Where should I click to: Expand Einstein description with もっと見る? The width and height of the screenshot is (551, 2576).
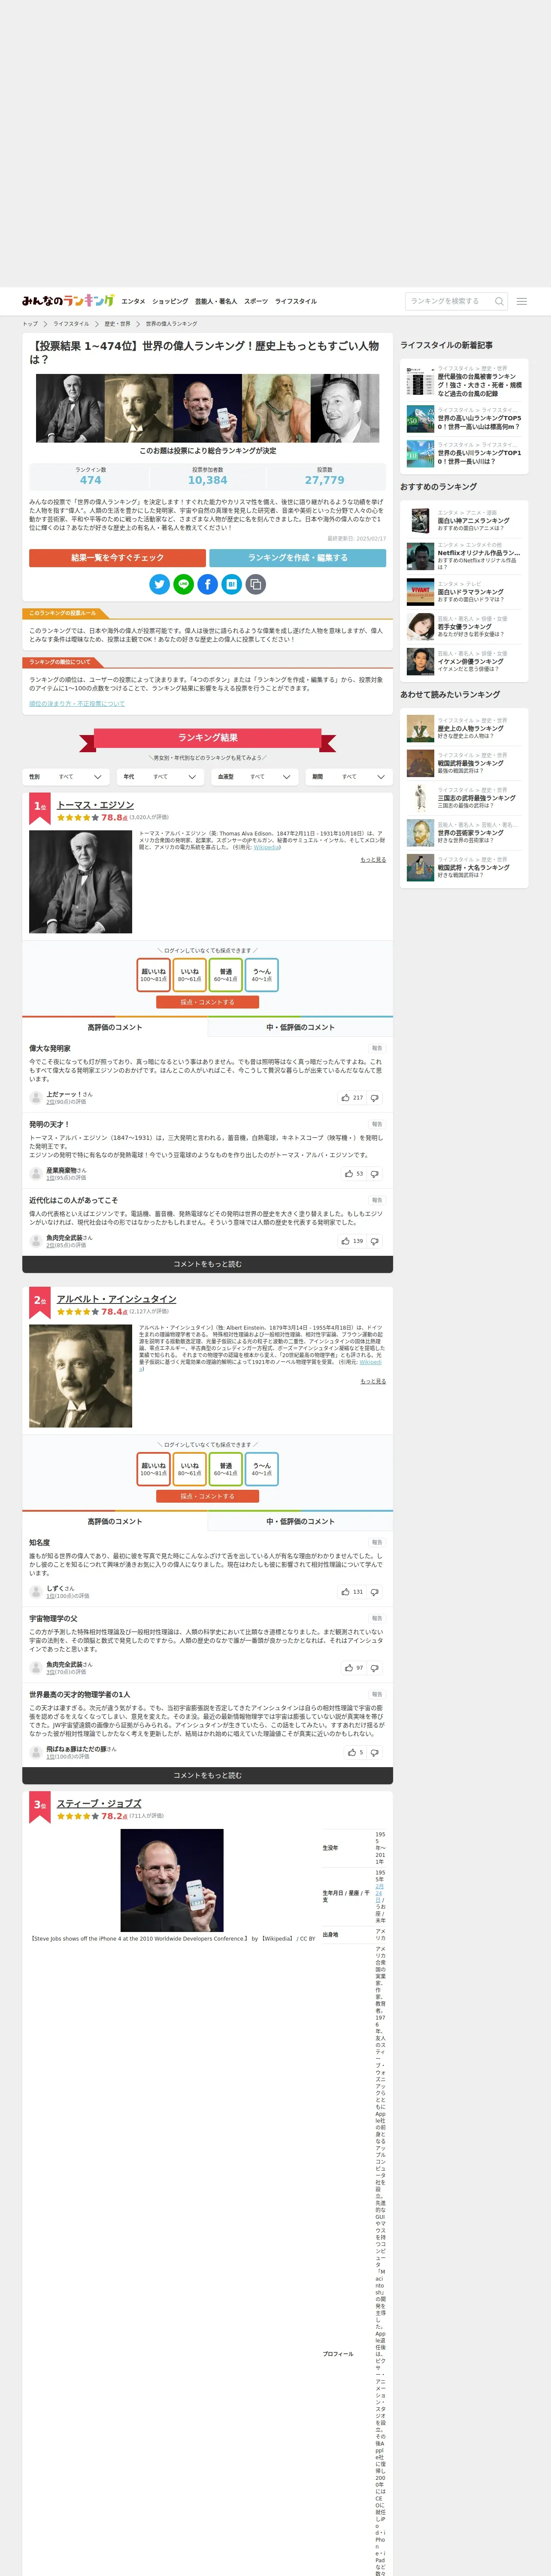point(373,1381)
